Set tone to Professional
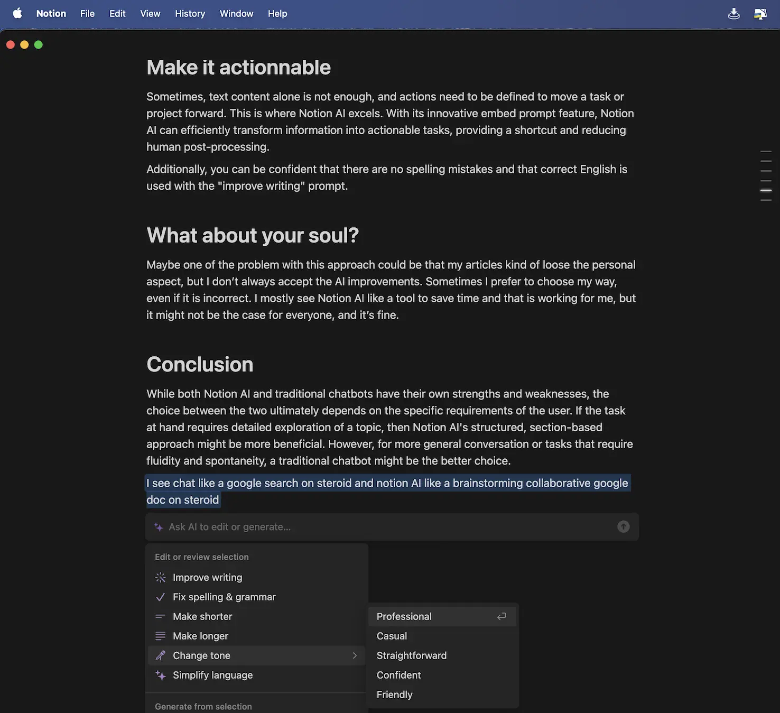 (442, 616)
